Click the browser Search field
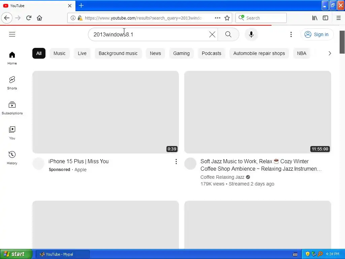 coord(261,18)
